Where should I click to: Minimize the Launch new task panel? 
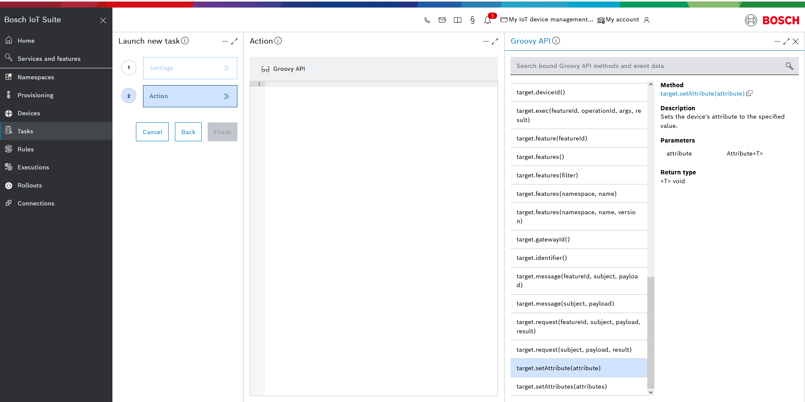coord(225,41)
